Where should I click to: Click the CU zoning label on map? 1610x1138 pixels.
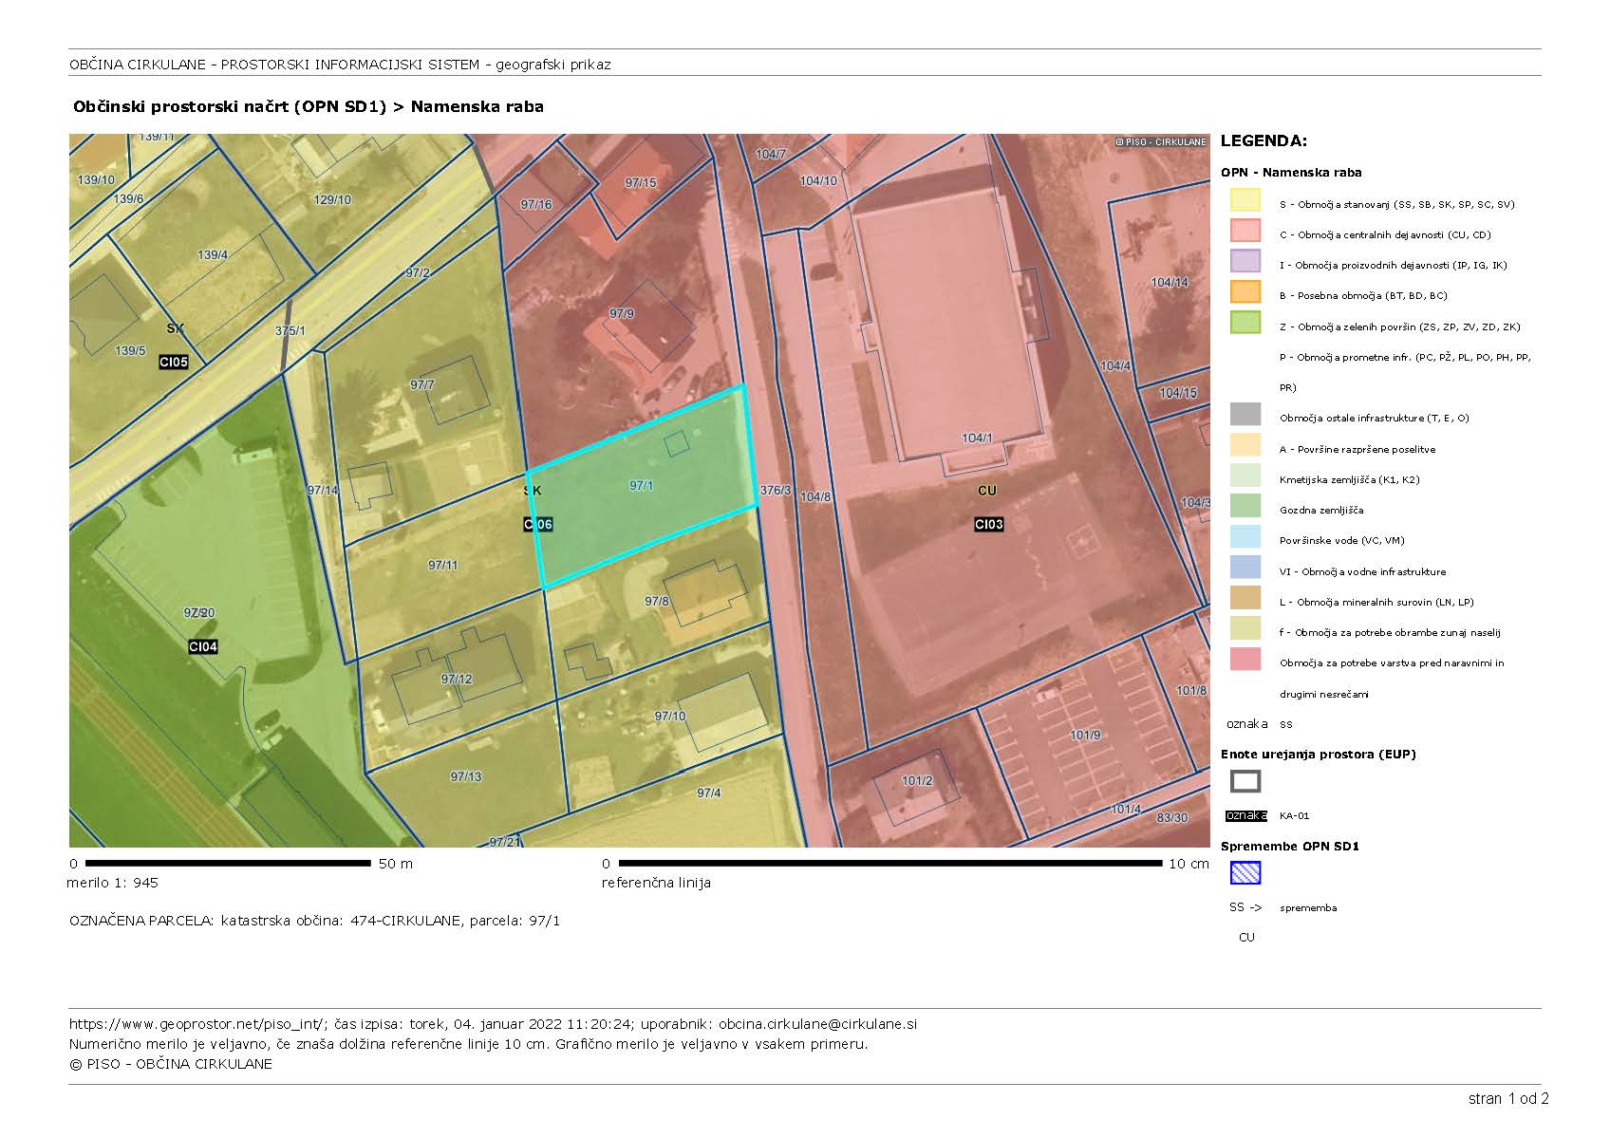click(987, 491)
